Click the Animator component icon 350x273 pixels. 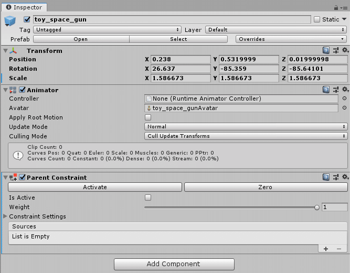[x=13, y=90]
